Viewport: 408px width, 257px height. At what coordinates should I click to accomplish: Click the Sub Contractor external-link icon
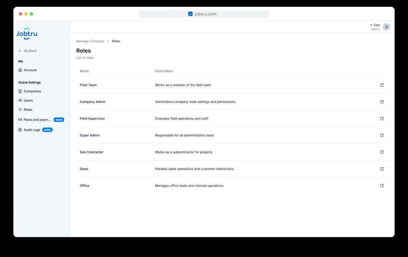(382, 152)
